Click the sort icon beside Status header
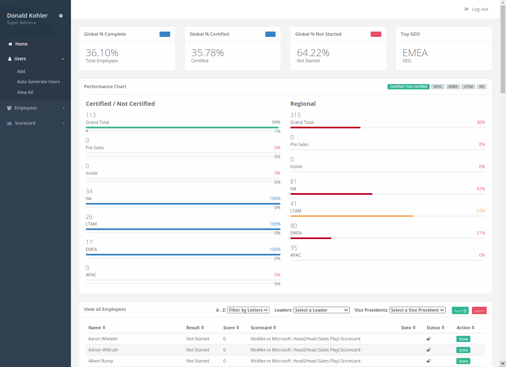 pyautogui.click(x=443, y=328)
